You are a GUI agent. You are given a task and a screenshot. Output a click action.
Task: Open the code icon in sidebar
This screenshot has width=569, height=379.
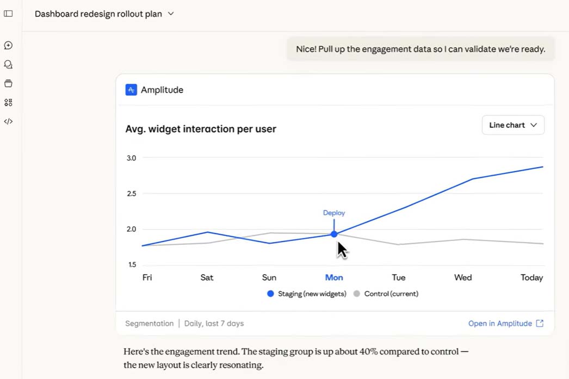(8, 121)
